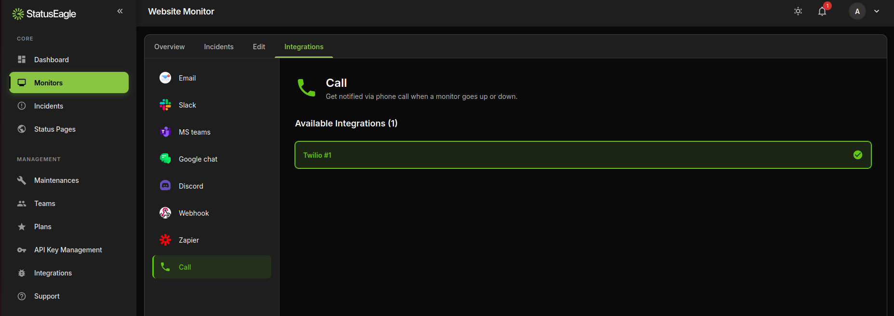The width and height of the screenshot is (894, 316).
Task: Click the Maintenances wrench icon
Action: tap(22, 180)
